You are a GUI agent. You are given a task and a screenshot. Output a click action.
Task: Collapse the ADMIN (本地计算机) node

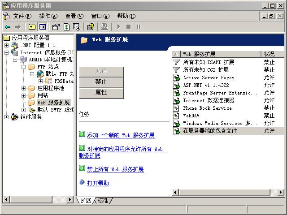tap(15, 60)
